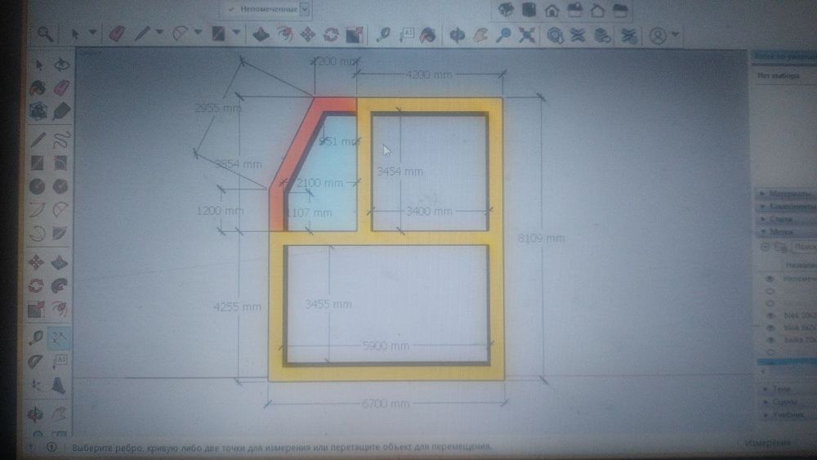The height and width of the screenshot is (460, 817).
Task: Activate the Line pencil tool in the top toolbar
Action: 141,33
